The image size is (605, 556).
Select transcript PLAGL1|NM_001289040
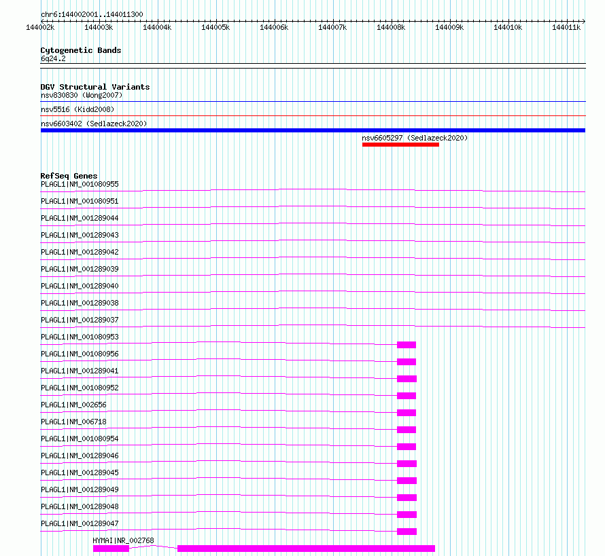click(x=80, y=286)
